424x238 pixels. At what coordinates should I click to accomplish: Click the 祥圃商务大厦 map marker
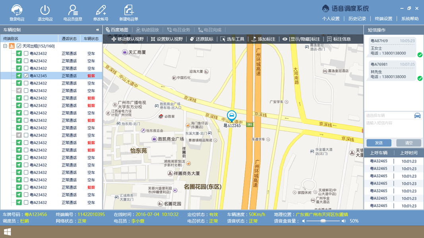point(170,173)
